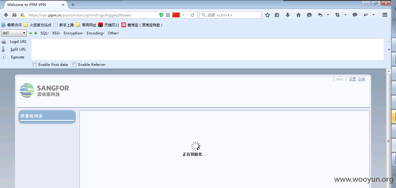Enable Referrer checkbox
396x188 pixels.
pyautogui.click(x=75, y=65)
